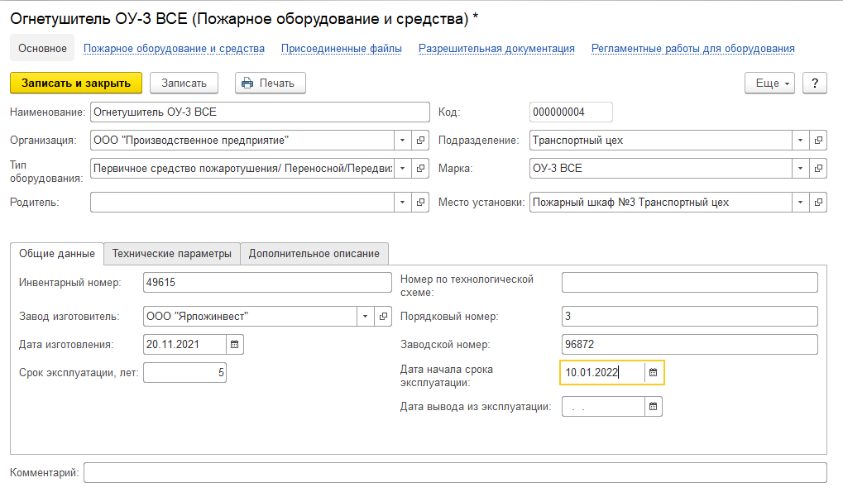Expand the Родитель dropdown list

pos(402,202)
